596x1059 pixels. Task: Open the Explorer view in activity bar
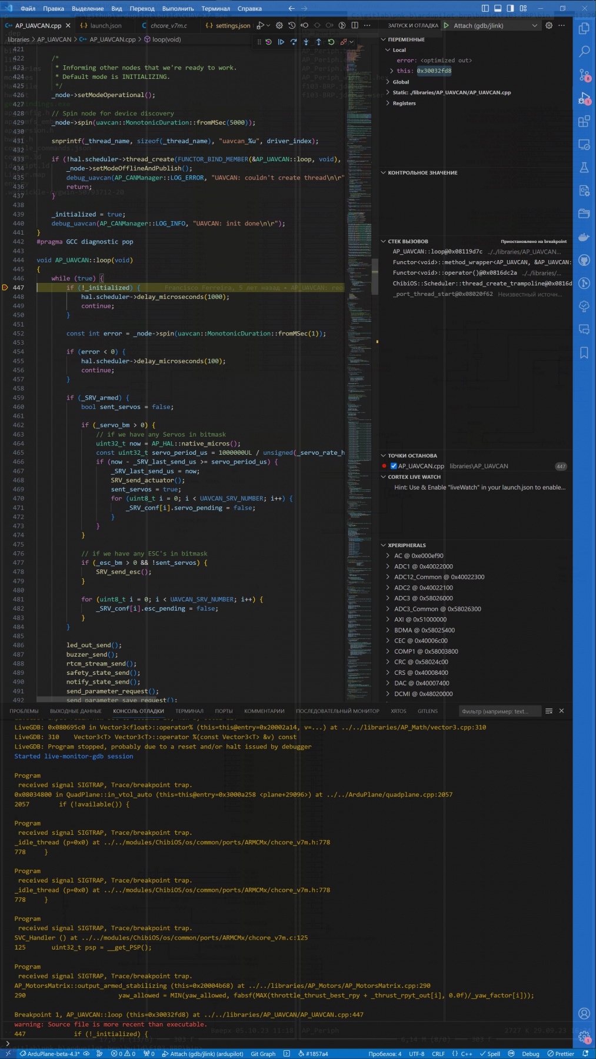pos(584,28)
